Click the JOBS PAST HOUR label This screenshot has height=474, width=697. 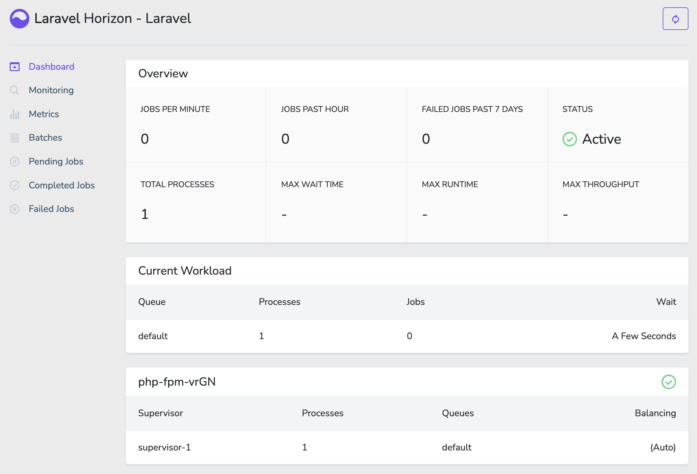(315, 109)
